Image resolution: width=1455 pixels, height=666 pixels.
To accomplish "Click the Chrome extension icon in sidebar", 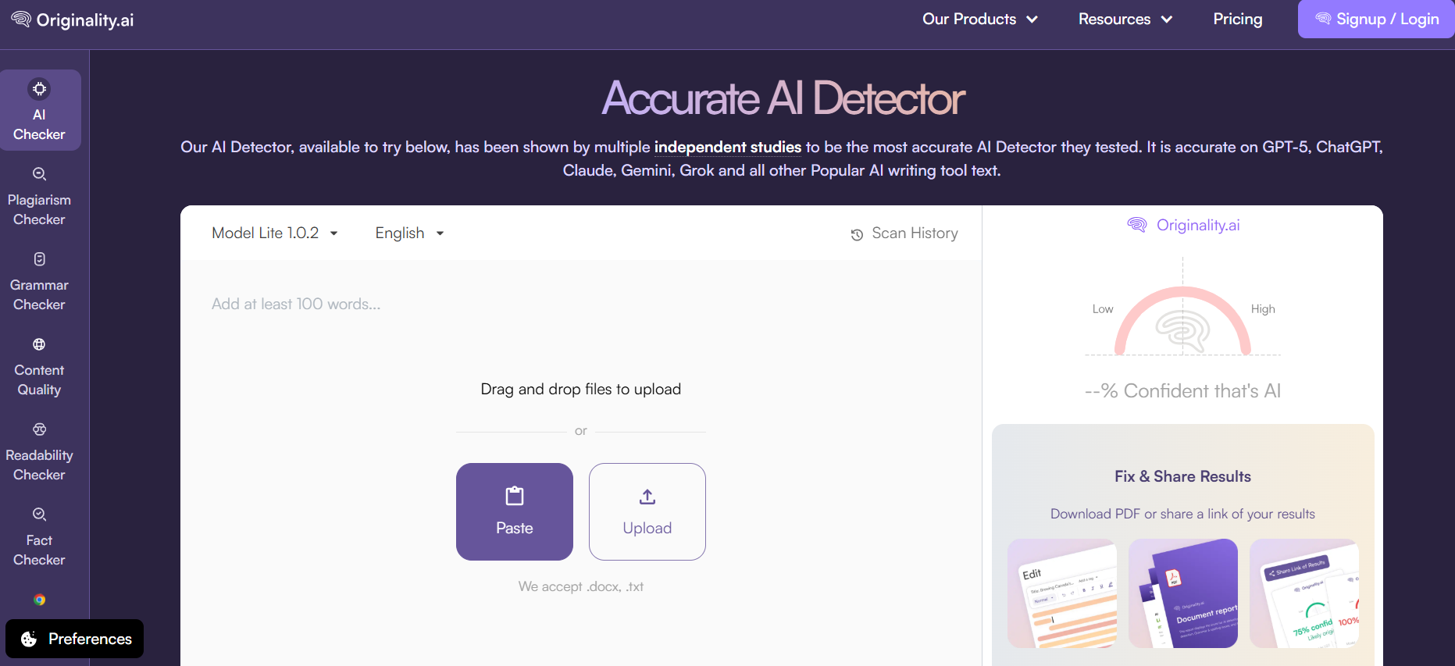I will point(39,600).
